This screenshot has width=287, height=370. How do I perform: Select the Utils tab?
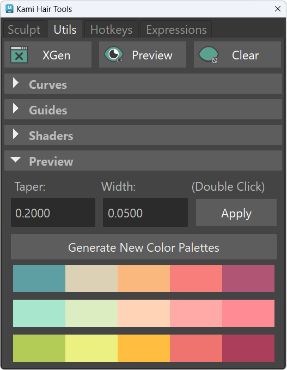tap(65, 29)
